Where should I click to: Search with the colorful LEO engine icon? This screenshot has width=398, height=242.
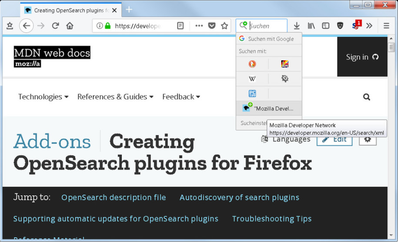[285, 64]
